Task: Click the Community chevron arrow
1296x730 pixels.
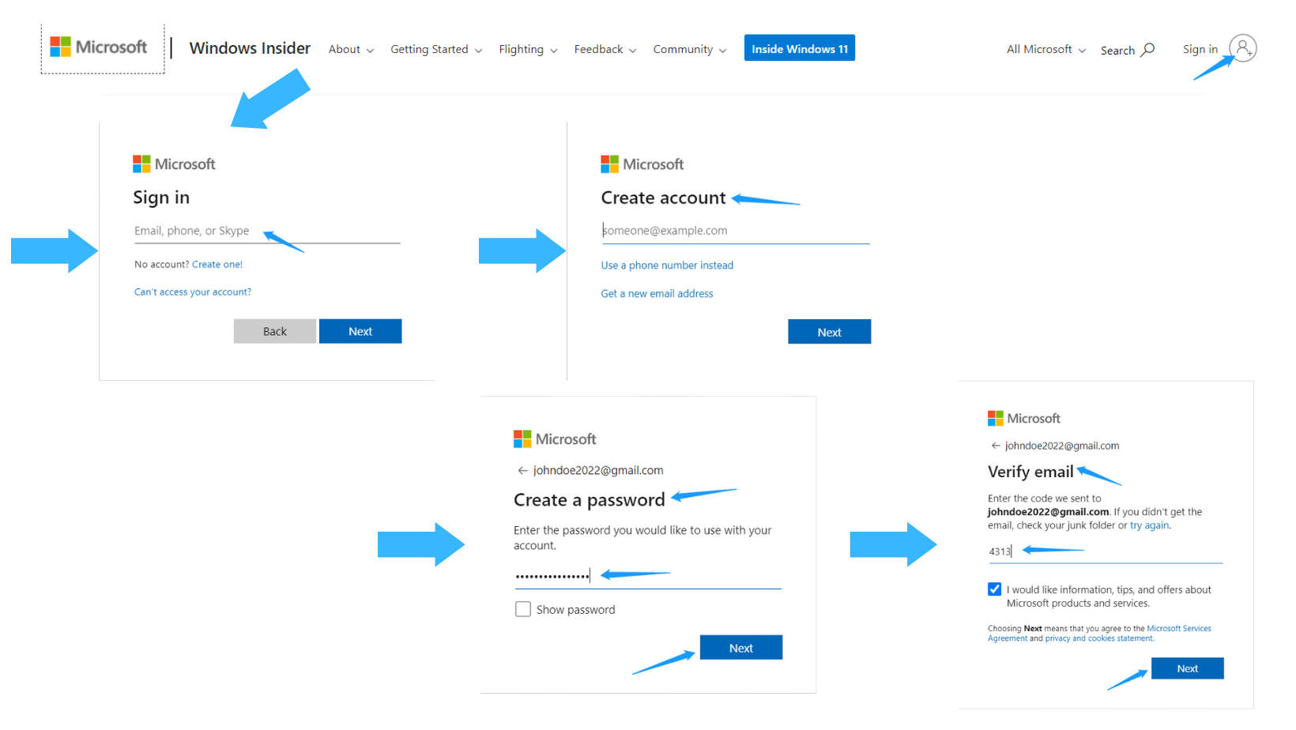Action: (x=722, y=51)
